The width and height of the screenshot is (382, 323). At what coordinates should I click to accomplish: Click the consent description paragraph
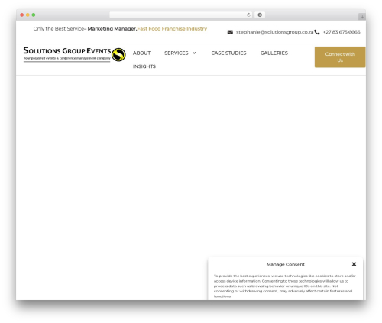coord(285,286)
